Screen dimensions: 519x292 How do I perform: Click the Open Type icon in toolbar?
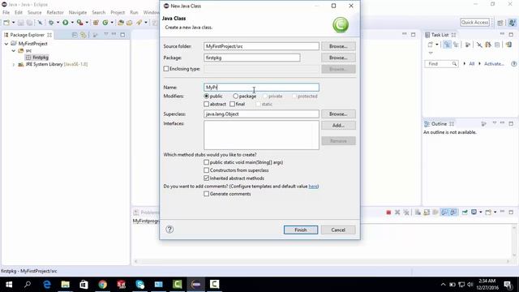coord(121,23)
